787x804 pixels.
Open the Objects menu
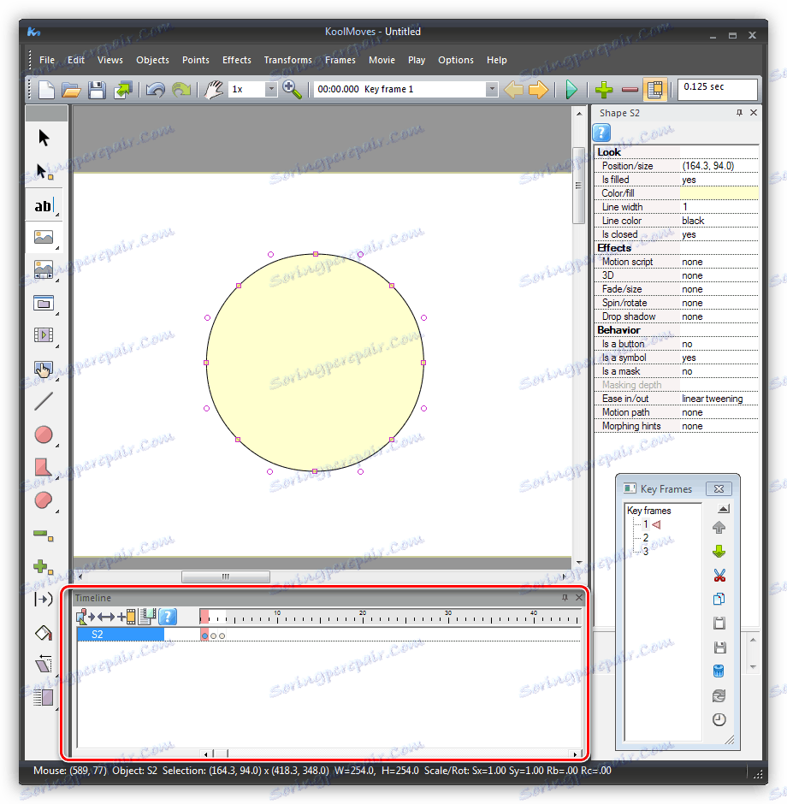pyautogui.click(x=152, y=60)
